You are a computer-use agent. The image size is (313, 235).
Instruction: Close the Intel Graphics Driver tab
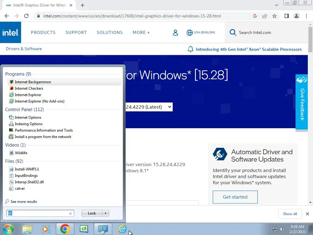tap(71, 6)
